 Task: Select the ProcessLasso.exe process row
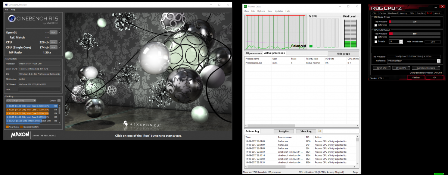coord(302,63)
